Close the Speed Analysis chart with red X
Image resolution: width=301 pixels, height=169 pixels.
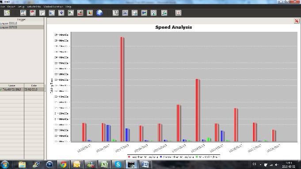click(x=297, y=21)
